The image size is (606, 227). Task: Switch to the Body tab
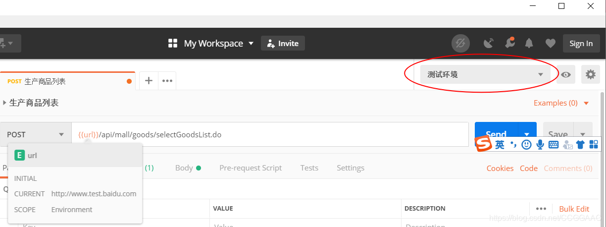[x=188, y=168]
